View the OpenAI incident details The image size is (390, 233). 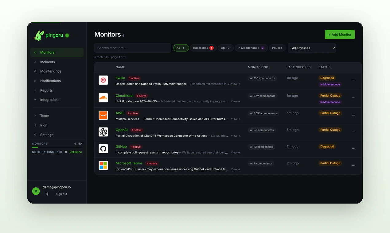235,136
